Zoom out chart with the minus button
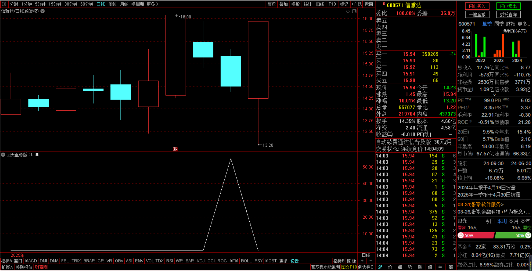 [370, 261]
